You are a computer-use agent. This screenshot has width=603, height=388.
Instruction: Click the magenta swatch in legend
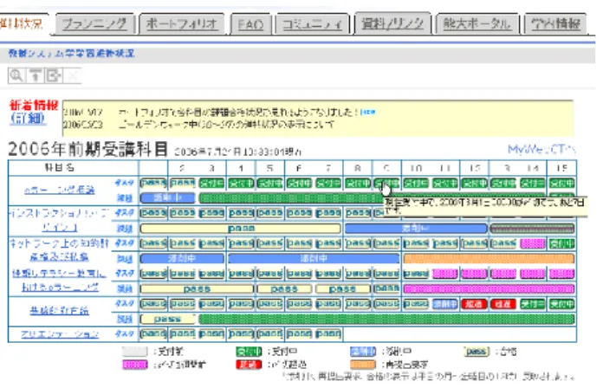[x=134, y=364]
